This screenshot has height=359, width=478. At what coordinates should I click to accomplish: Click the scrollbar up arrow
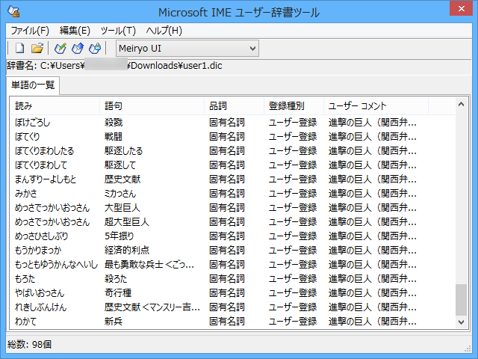pyautogui.click(x=461, y=105)
